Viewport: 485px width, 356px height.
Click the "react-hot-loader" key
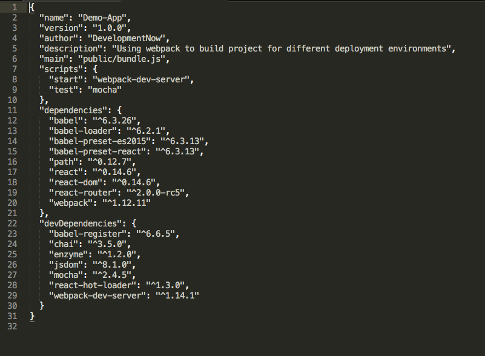pos(92,285)
